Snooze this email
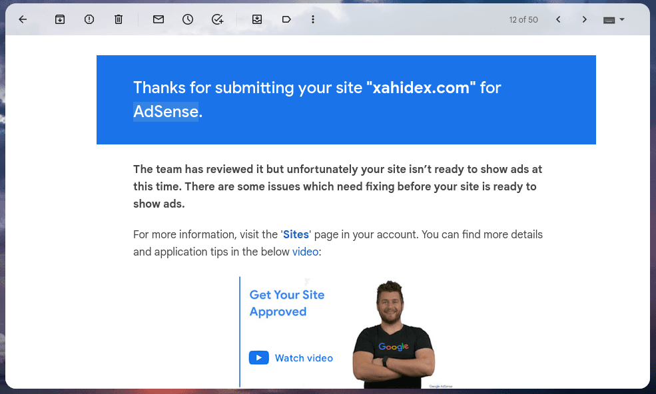The width and height of the screenshot is (656, 394). (187, 19)
